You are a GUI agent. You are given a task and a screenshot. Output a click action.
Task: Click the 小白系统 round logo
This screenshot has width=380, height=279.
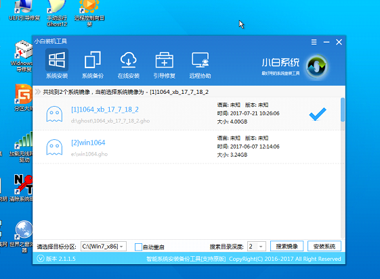click(x=317, y=66)
